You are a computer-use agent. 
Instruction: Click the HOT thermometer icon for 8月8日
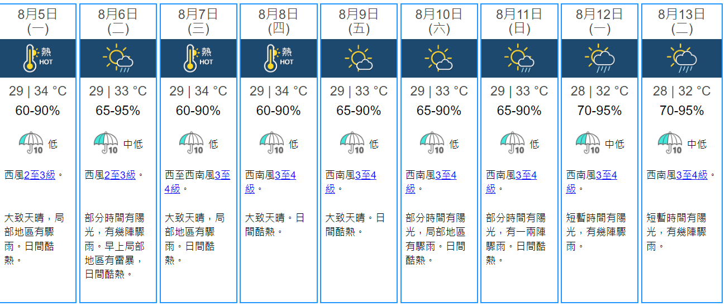[279, 59]
